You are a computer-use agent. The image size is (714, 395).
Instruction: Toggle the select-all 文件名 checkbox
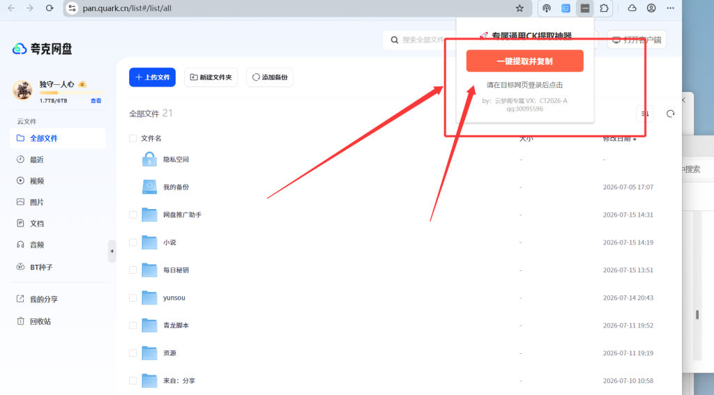[x=133, y=139]
